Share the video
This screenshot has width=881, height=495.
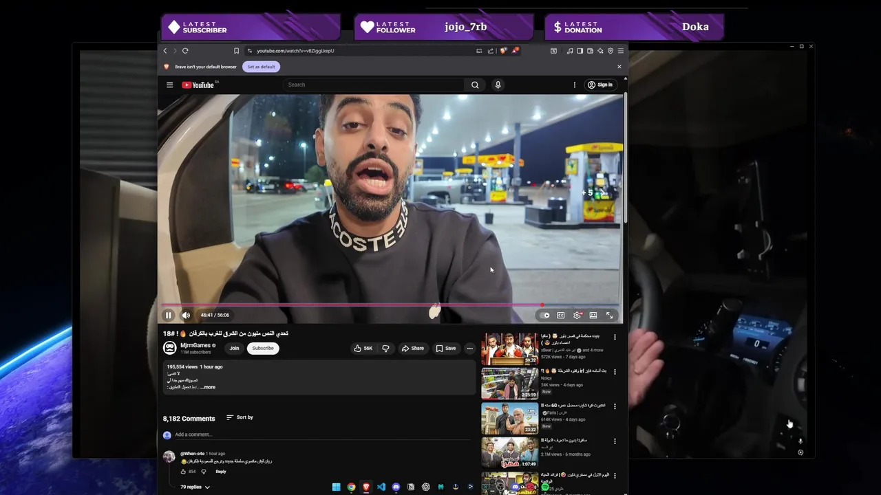tap(413, 349)
